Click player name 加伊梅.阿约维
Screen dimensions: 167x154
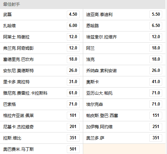pos(99,127)
